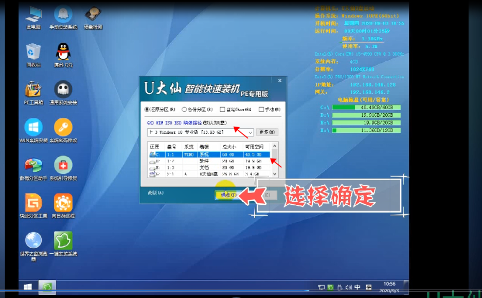Image resolution: width=482 pixels, height=298 pixels.
Task: Select 备份分区(B) radio button
Action: click(x=184, y=110)
